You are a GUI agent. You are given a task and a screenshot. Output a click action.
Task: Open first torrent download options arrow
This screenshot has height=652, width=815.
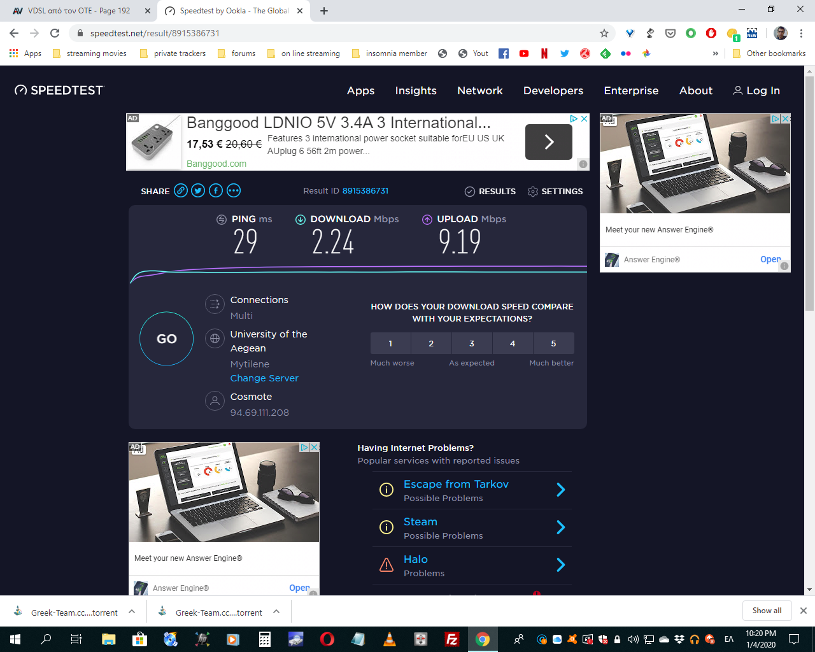tap(132, 611)
